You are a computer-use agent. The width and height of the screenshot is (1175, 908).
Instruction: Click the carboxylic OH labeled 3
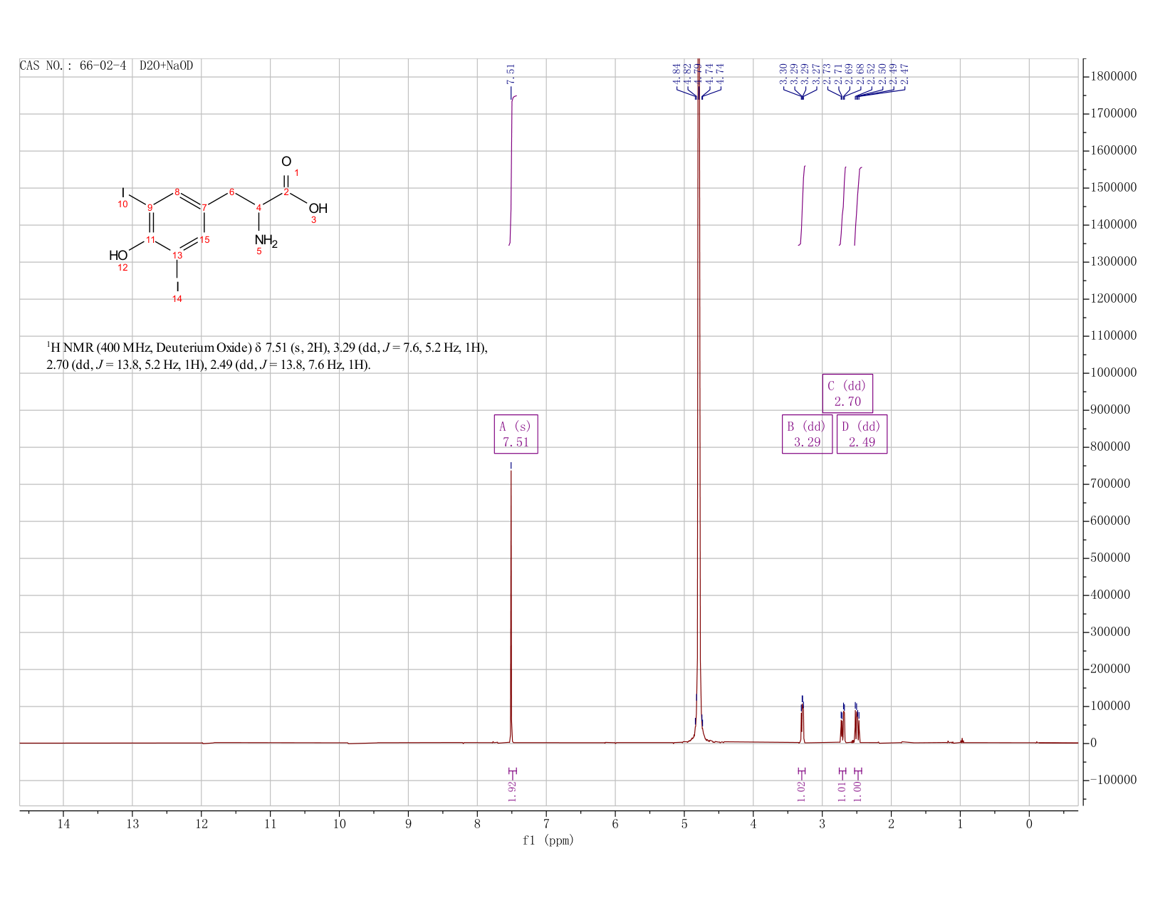tap(318, 209)
